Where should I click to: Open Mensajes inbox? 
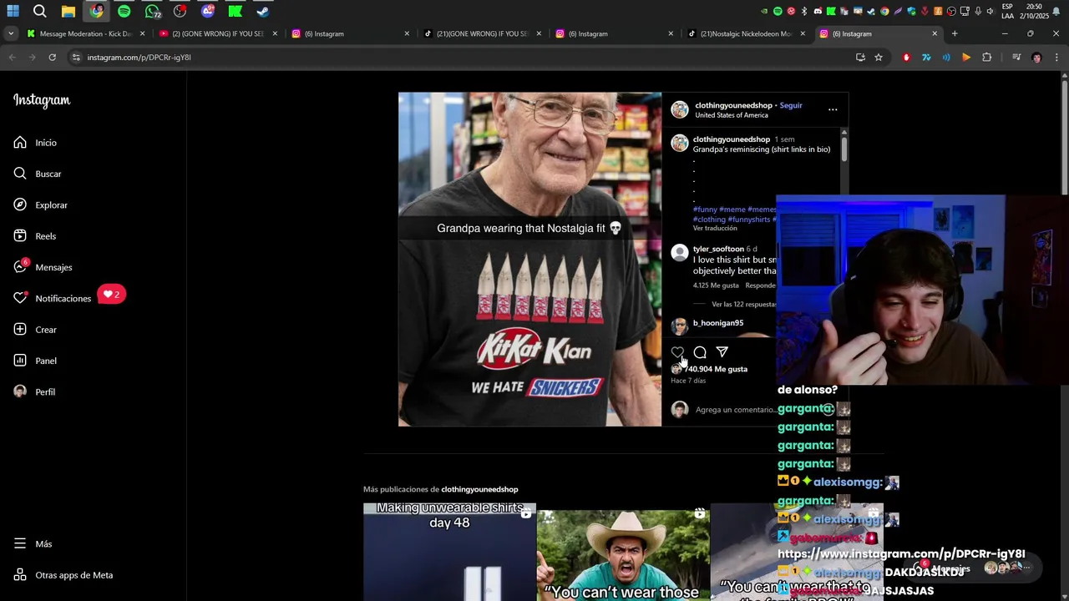(x=43, y=267)
